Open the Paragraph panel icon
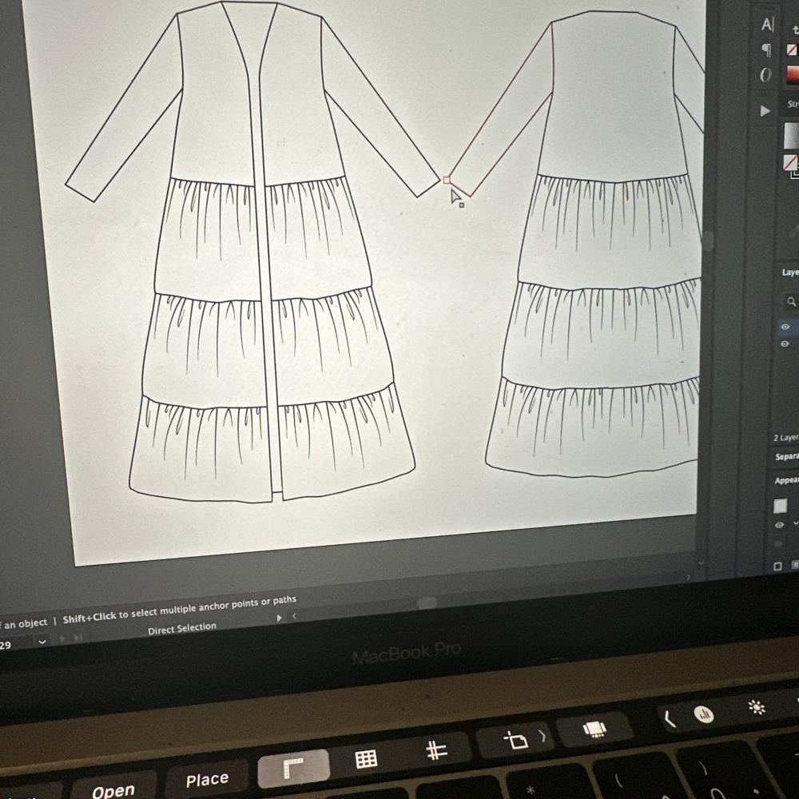This screenshot has height=799, width=799. tap(766, 50)
